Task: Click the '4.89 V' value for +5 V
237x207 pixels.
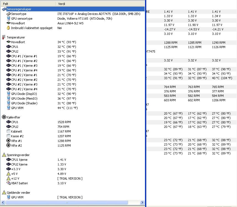Action: coord(62,174)
